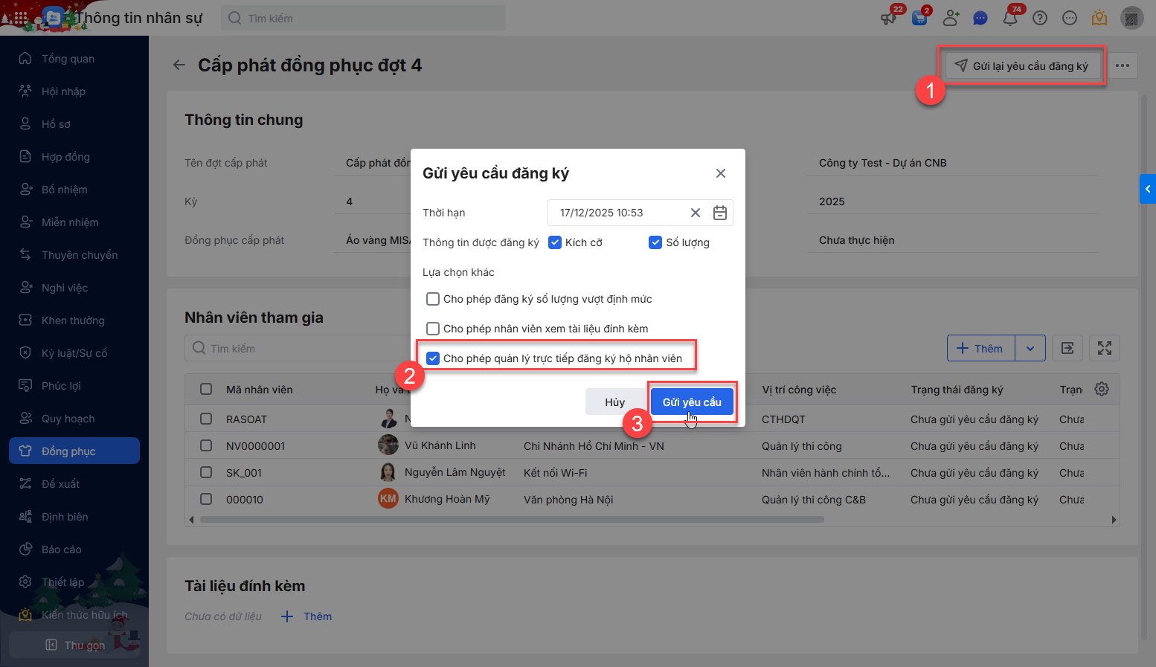Screen dimensions: 1156x667
Task: Click the circled ellipsis icon in header
Action: click(x=1070, y=18)
